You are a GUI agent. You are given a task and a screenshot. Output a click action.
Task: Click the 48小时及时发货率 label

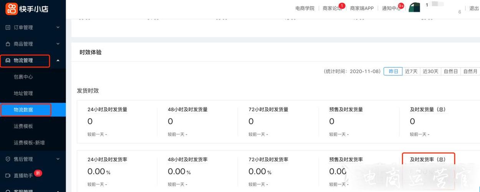click(x=188, y=159)
